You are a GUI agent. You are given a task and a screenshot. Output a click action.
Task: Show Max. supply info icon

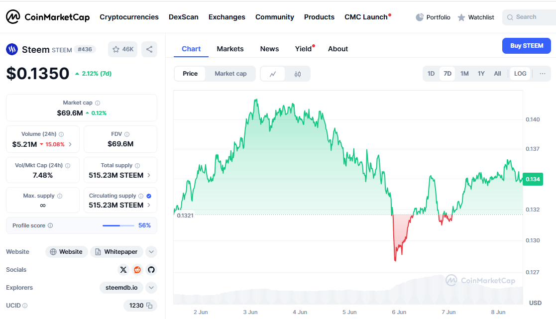[x=60, y=196]
